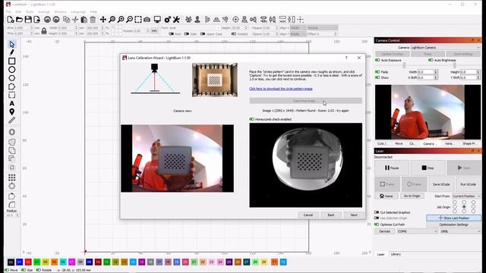Delete selection with trash icon

point(93,20)
